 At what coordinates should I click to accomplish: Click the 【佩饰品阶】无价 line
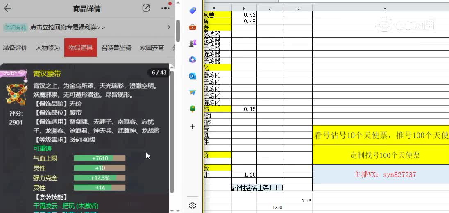[57, 104]
